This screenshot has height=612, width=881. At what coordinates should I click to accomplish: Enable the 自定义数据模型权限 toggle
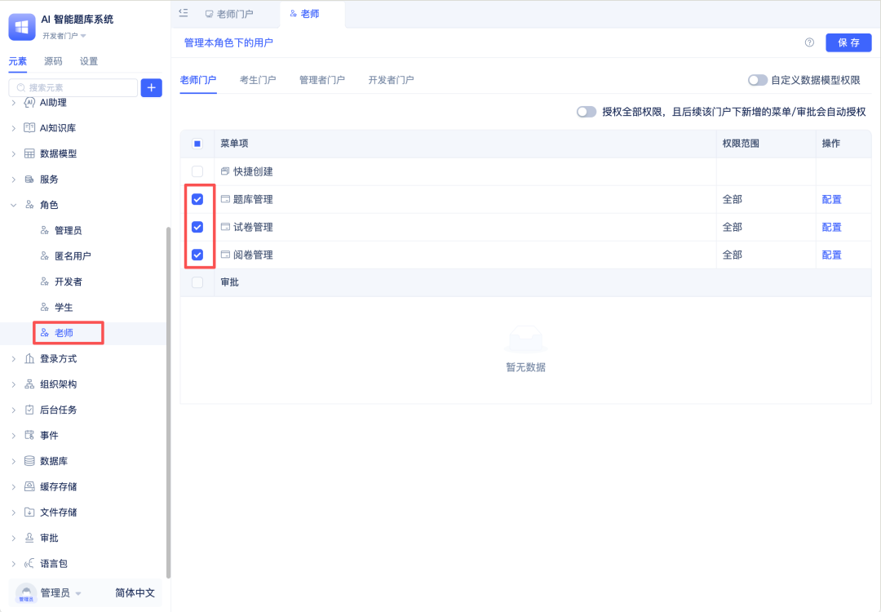click(758, 80)
